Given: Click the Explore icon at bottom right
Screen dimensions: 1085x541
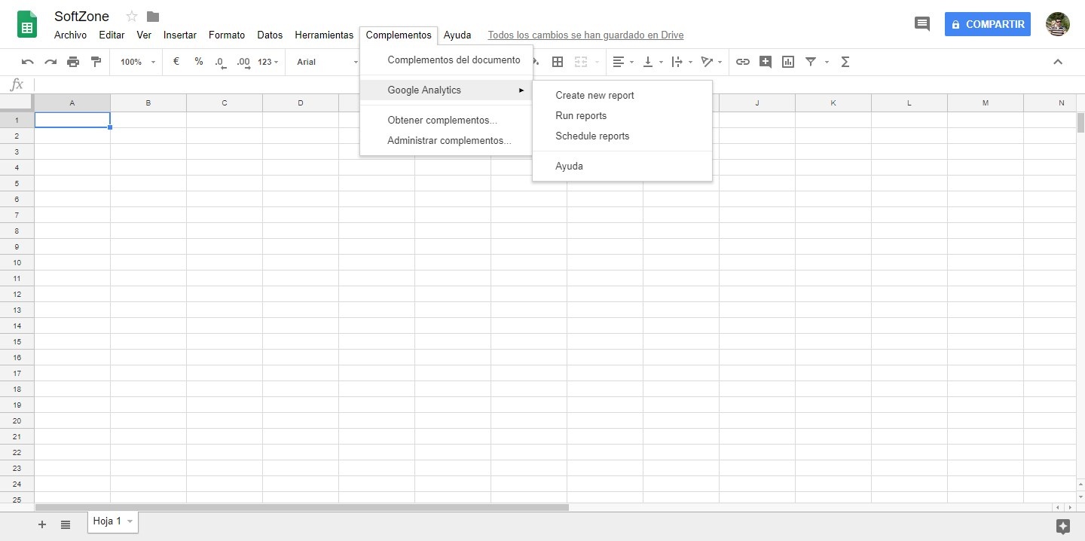Looking at the screenshot, I should click(x=1063, y=526).
